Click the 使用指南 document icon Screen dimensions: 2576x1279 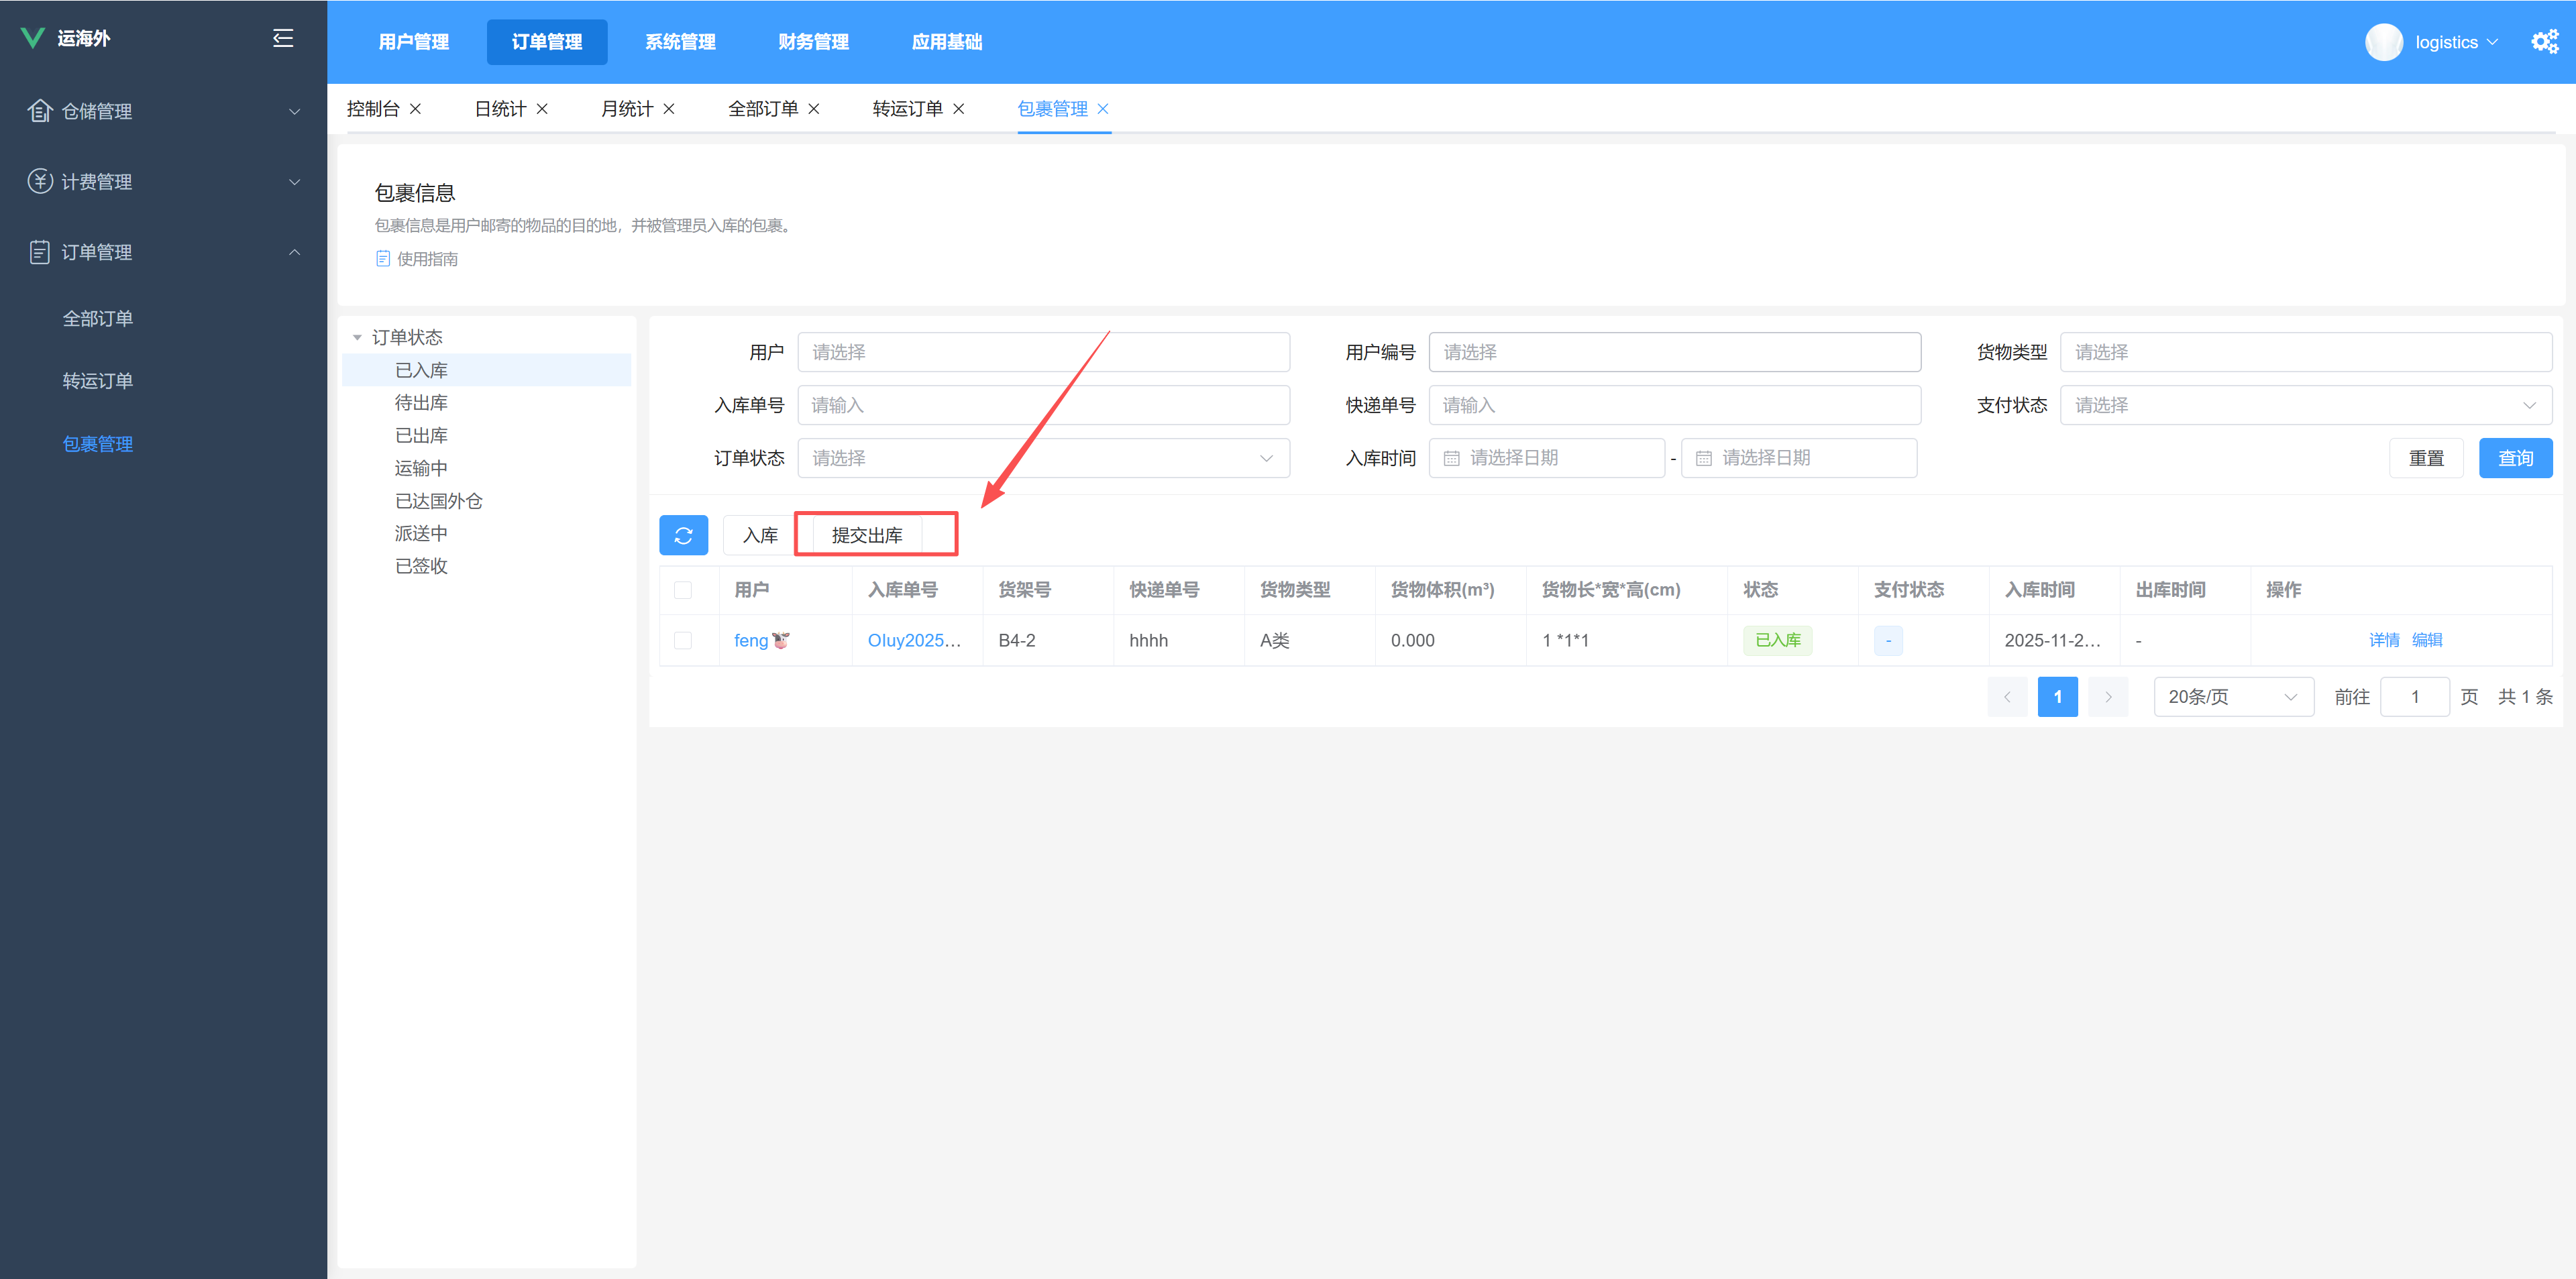(383, 259)
